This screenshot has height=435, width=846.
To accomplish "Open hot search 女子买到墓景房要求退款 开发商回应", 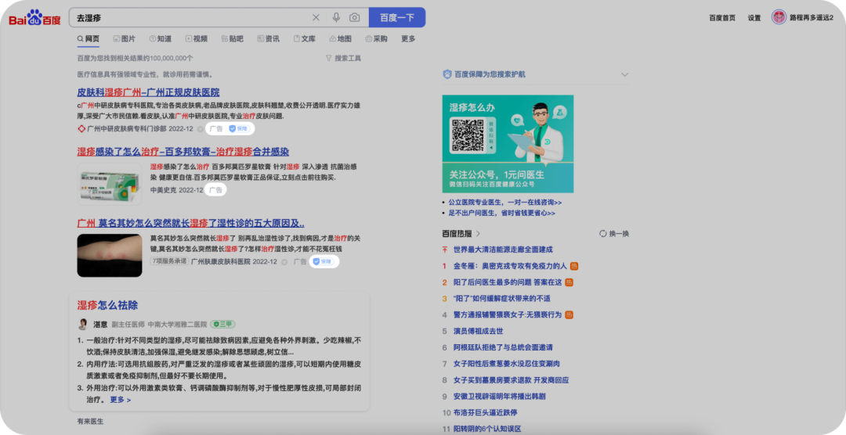I will [x=511, y=380].
